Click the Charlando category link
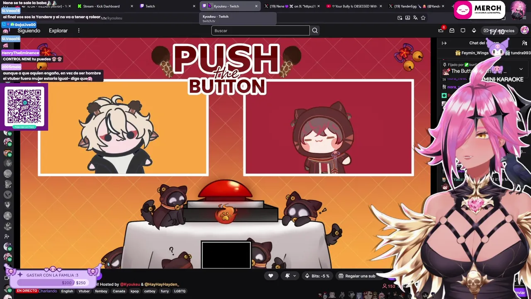This screenshot has width=531, height=299. 48,291
